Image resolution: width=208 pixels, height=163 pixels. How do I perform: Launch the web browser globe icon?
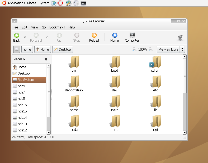tap(54, 3)
